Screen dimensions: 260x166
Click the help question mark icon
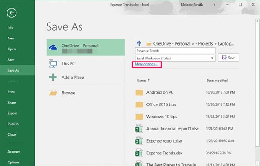coord(214,5)
